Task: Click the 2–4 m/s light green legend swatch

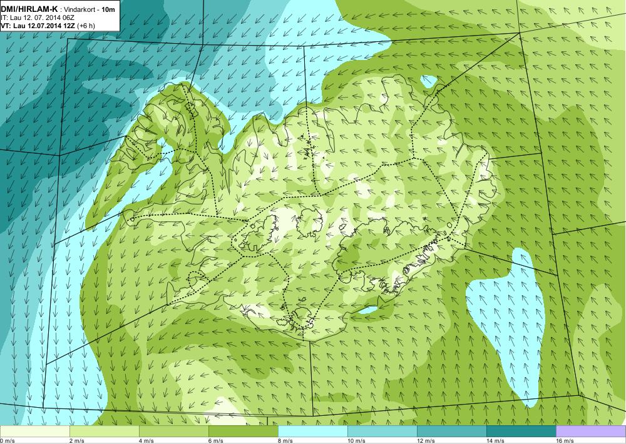Action: (x=104, y=431)
